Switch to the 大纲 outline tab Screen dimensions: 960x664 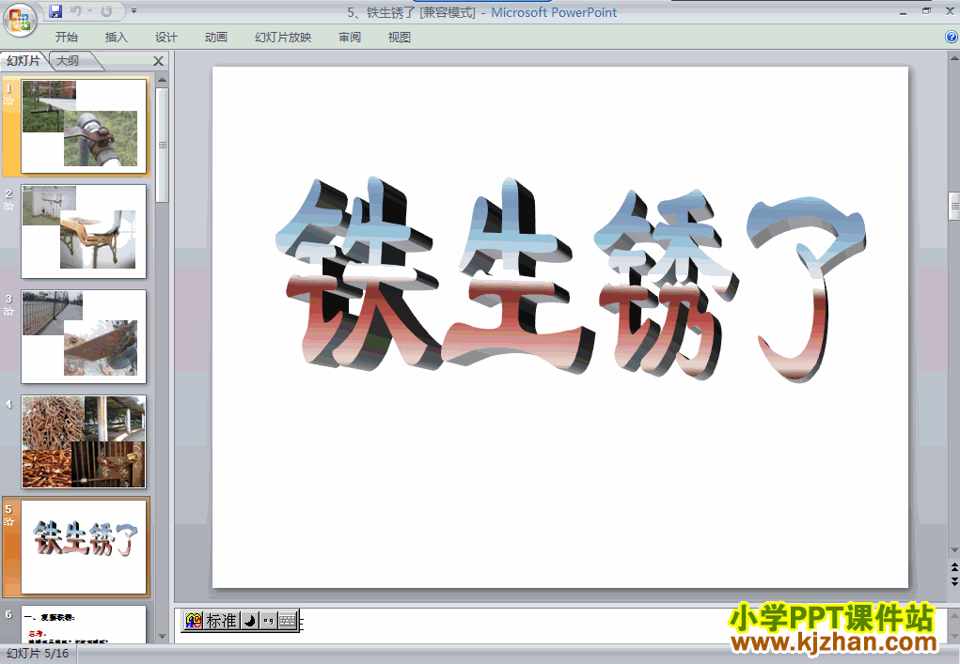(x=68, y=60)
